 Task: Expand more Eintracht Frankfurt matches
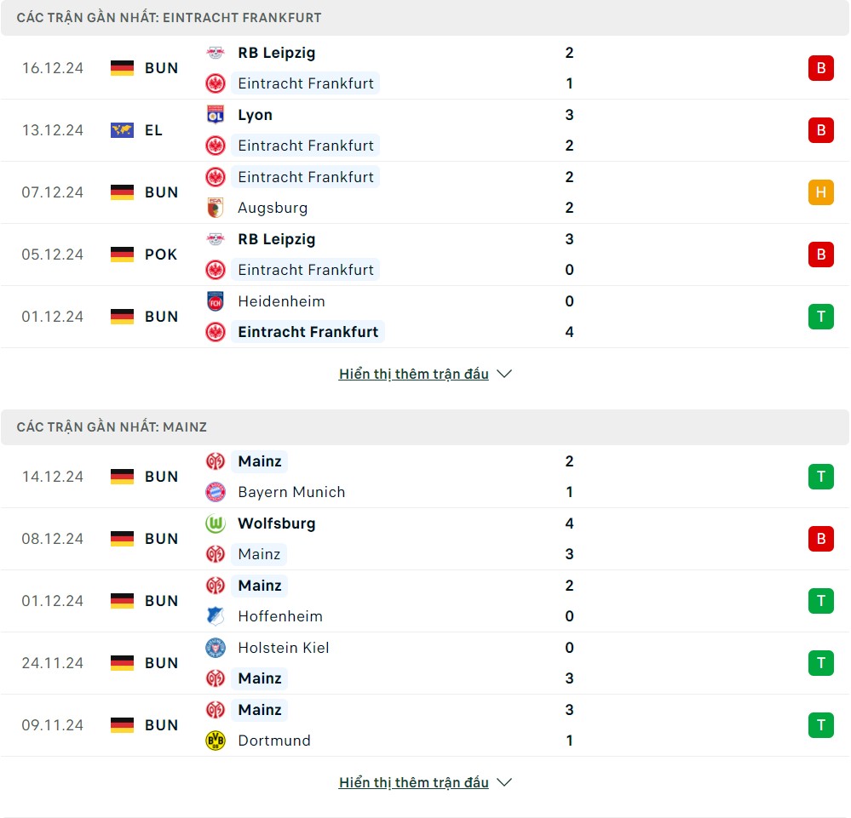coord(414,374)
